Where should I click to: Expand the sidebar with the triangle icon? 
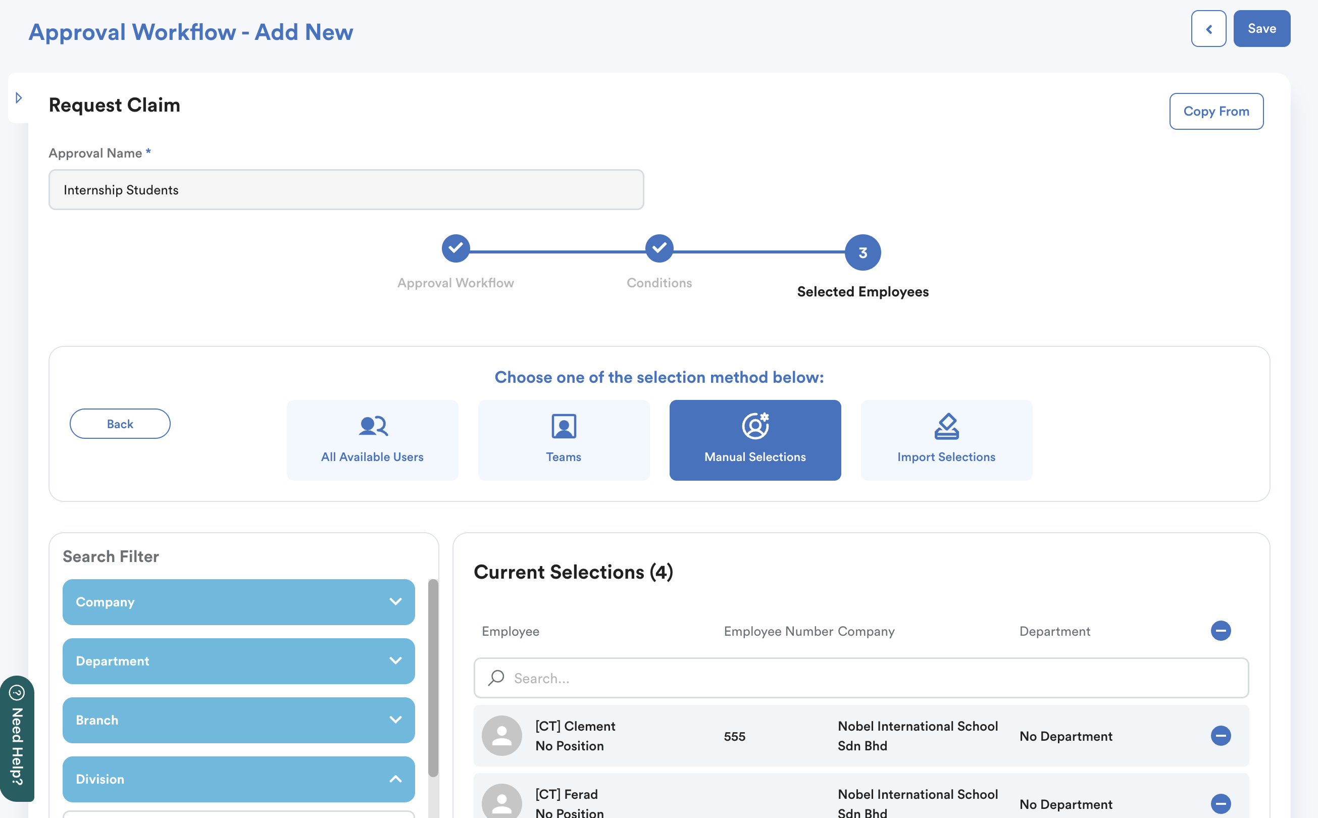pyautogui.click(x=18, y=98)
